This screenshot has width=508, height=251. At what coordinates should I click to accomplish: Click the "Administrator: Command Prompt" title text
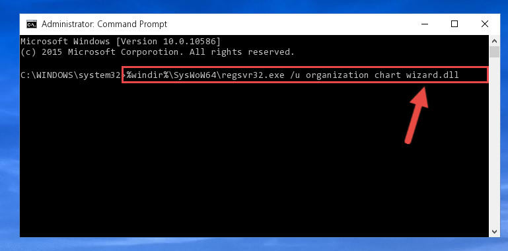(x=104, y=24)
